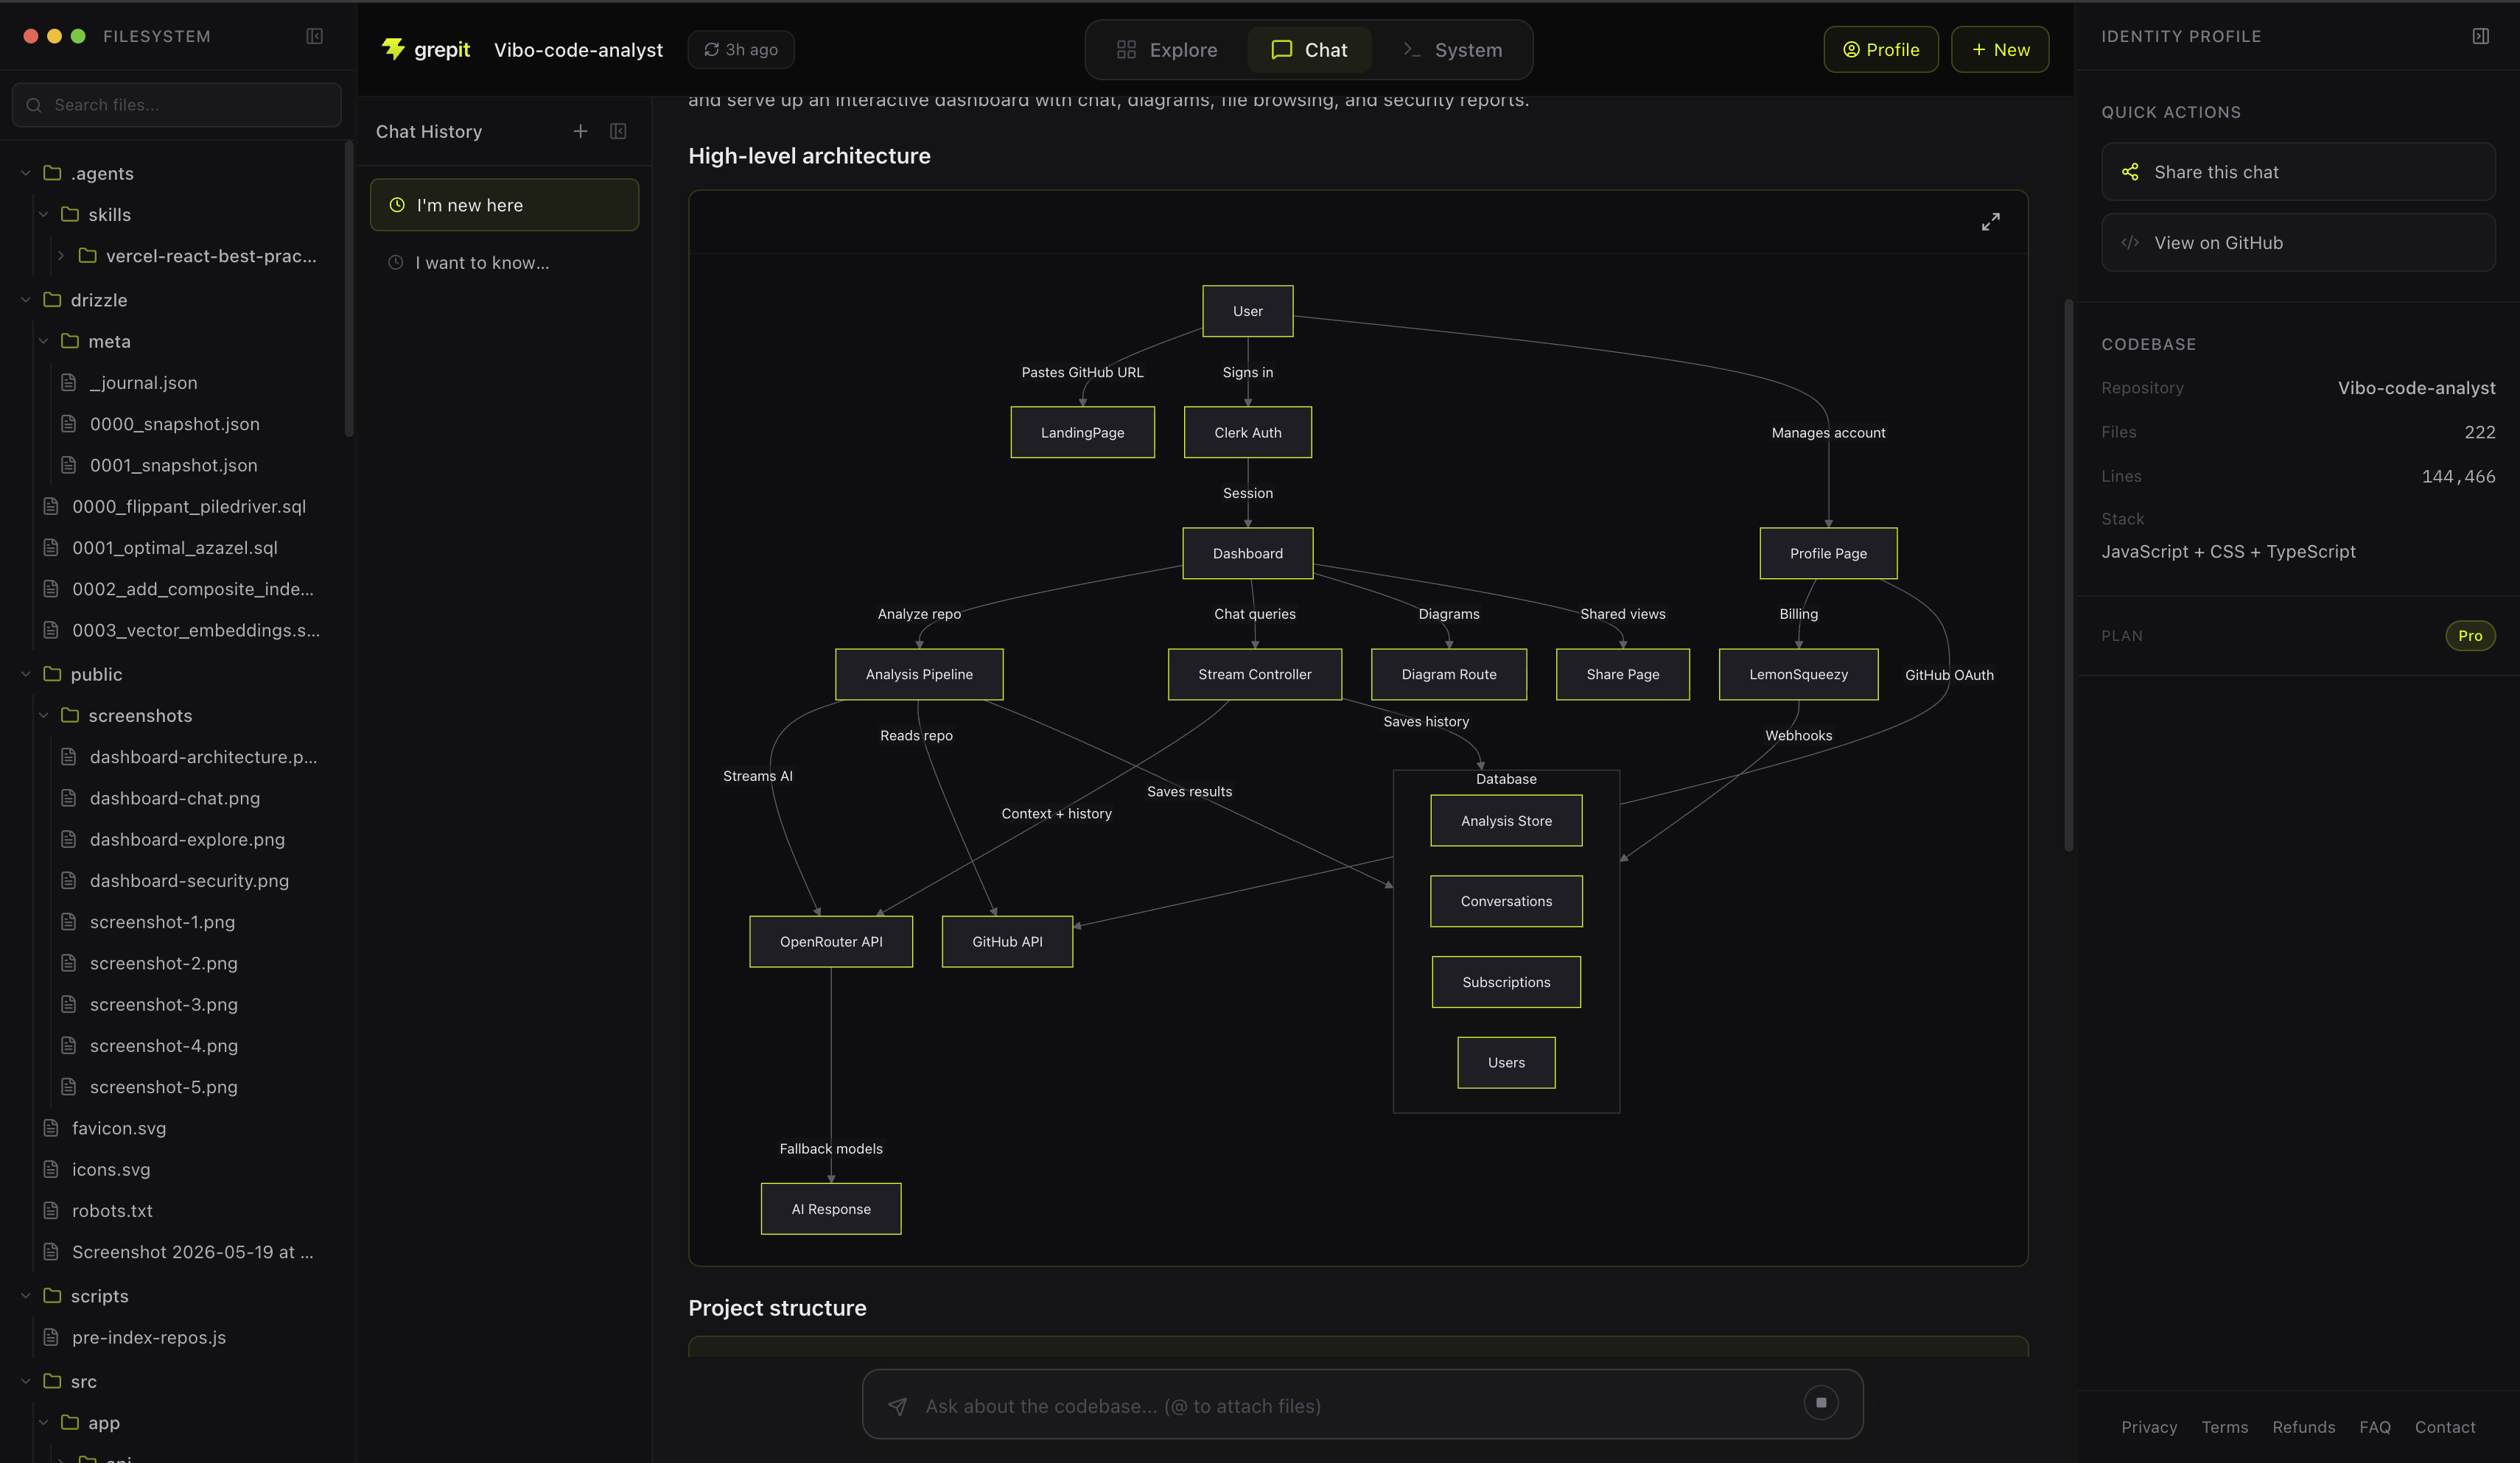This screenshot has height=1463, width=2520.
Task: Collapse the Chat History panel icon
Action: point(618,131)
